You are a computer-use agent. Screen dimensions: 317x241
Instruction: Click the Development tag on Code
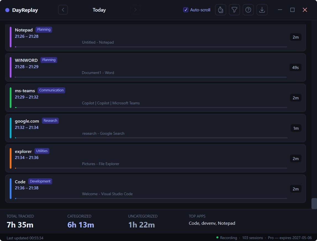click(x=40, y=181)
